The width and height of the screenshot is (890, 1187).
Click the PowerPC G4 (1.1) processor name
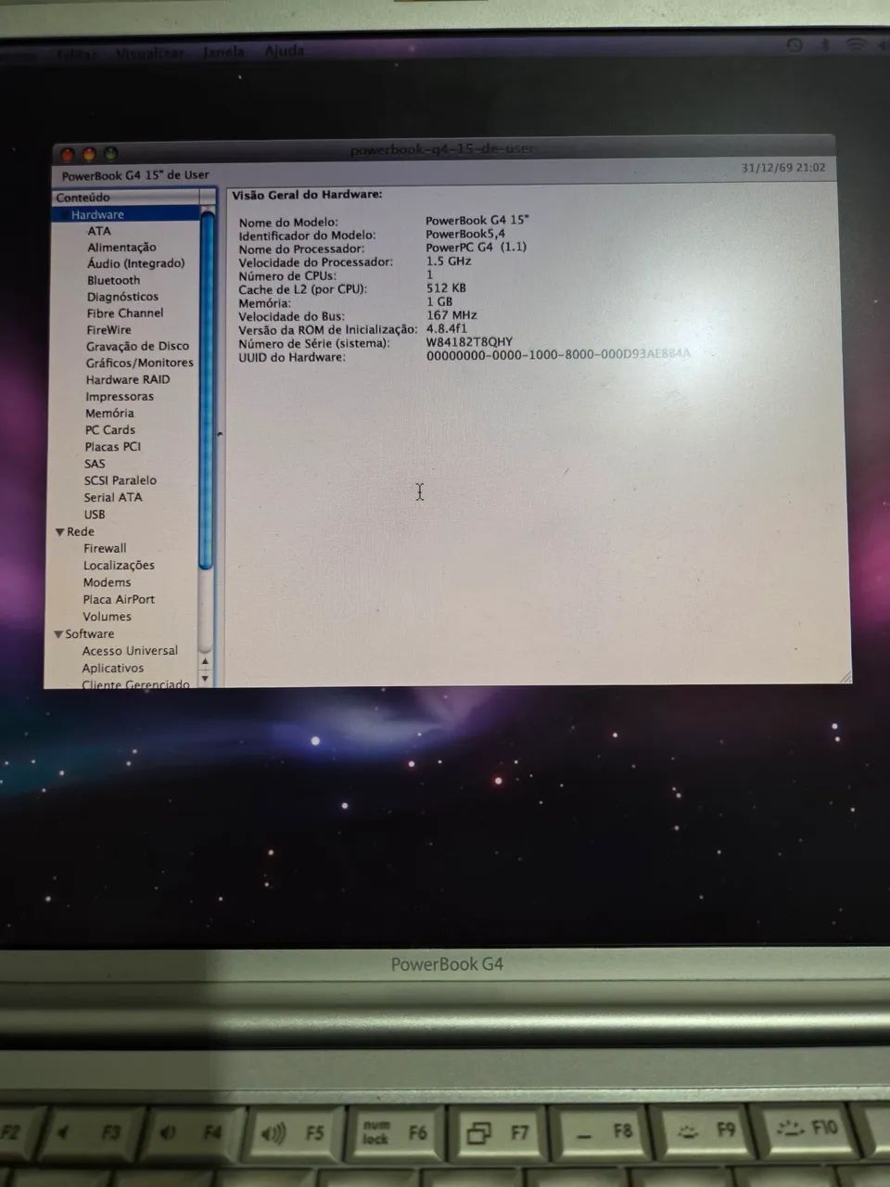[x=476, y=248]
